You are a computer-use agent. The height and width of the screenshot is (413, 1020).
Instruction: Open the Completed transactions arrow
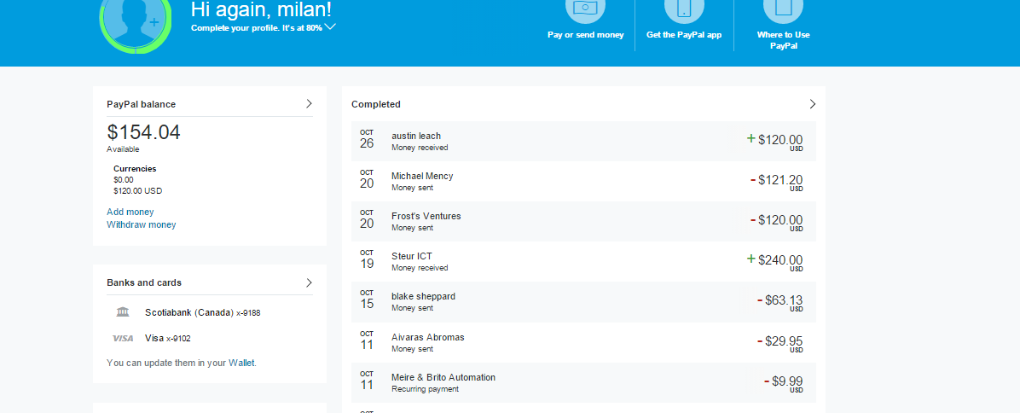[x=812, y=104]
